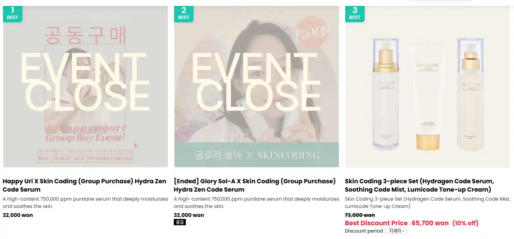The image size is (514, 239).
Task: Click the number 1 BEST badge
Action: (x=12, y=14)
